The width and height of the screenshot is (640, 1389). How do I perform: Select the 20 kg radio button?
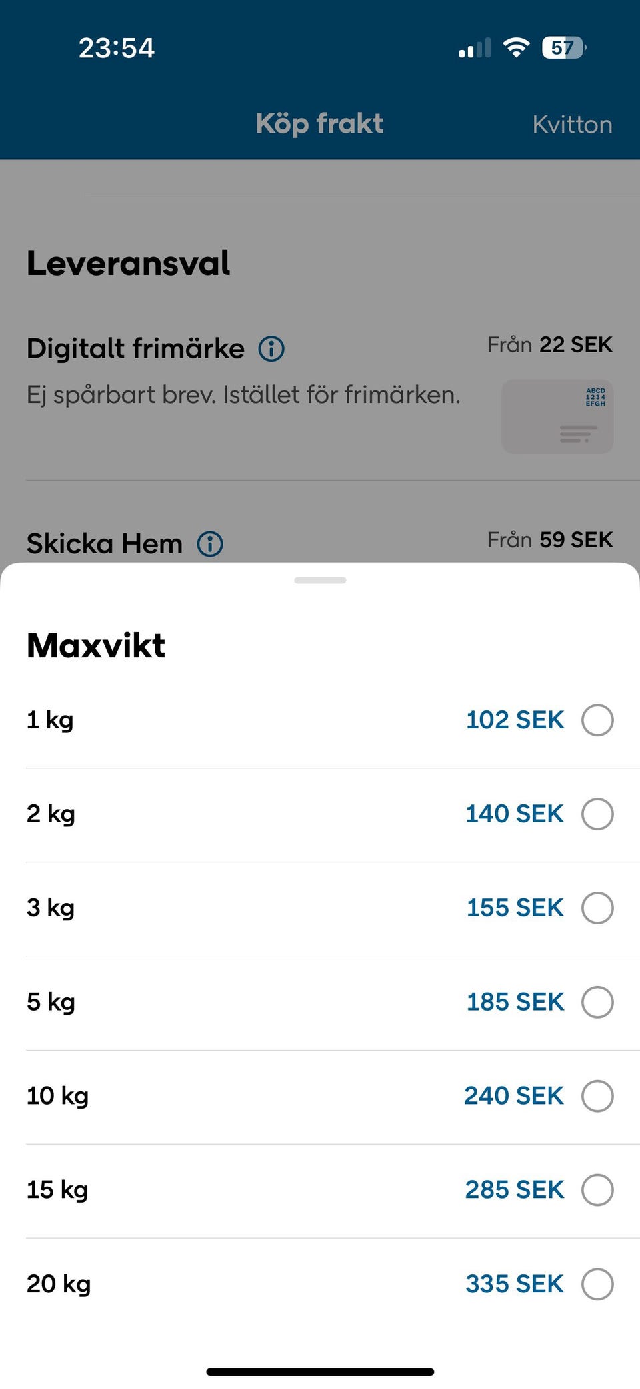tap(597, 1284)
